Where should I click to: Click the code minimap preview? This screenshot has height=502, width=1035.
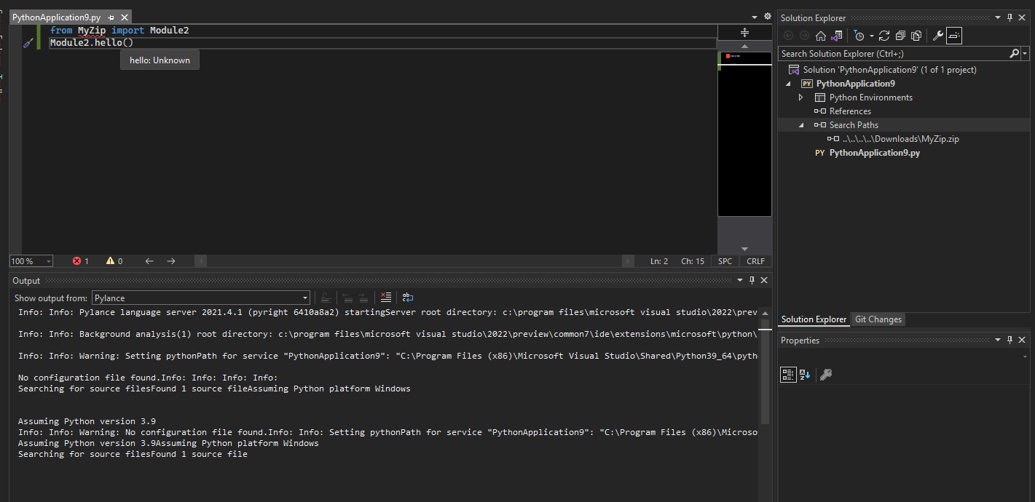pos(744,134)
